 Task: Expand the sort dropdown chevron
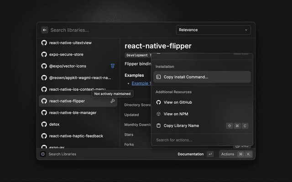246,30
